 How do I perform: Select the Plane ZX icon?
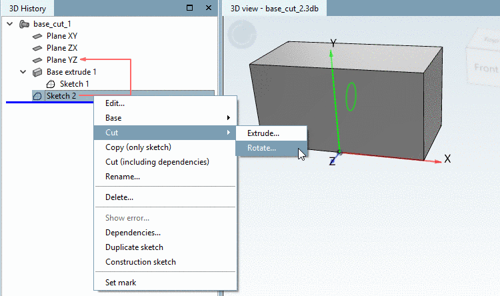pos(37,48)
